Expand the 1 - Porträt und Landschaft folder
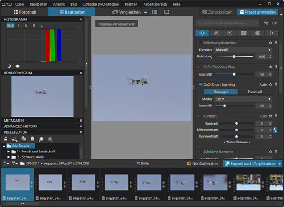Viewport: 284px width, 207px height. [9, 151]
